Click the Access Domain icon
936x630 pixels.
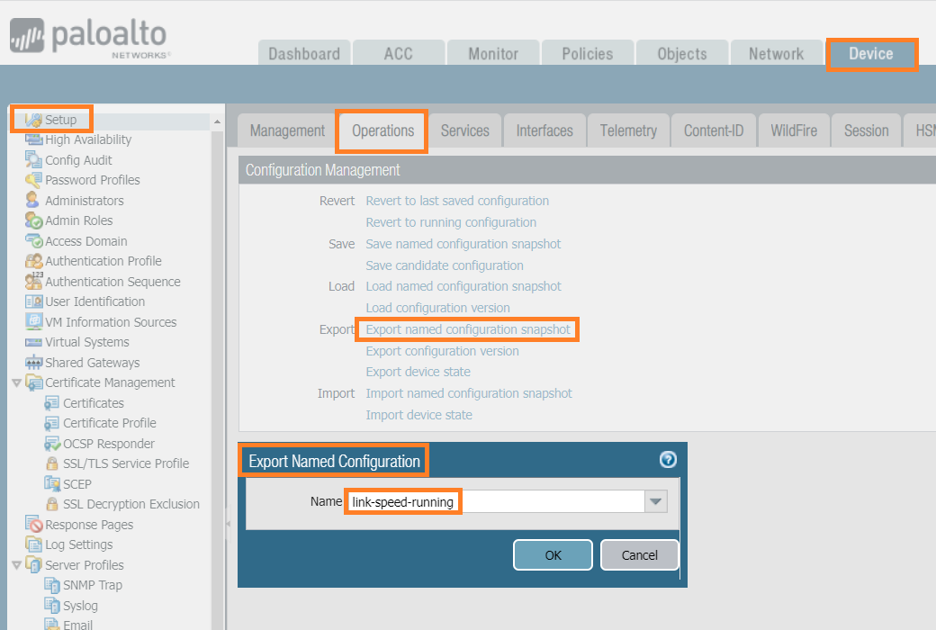pyautogui.click(x=33, y=240)
